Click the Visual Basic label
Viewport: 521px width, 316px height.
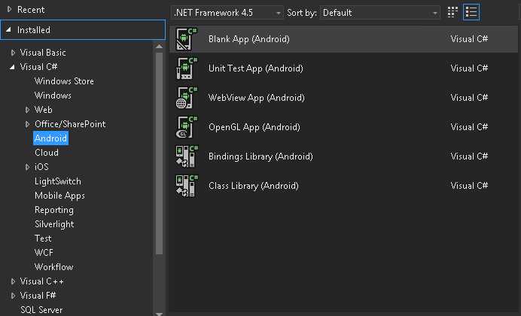click(x=43, y=53)
